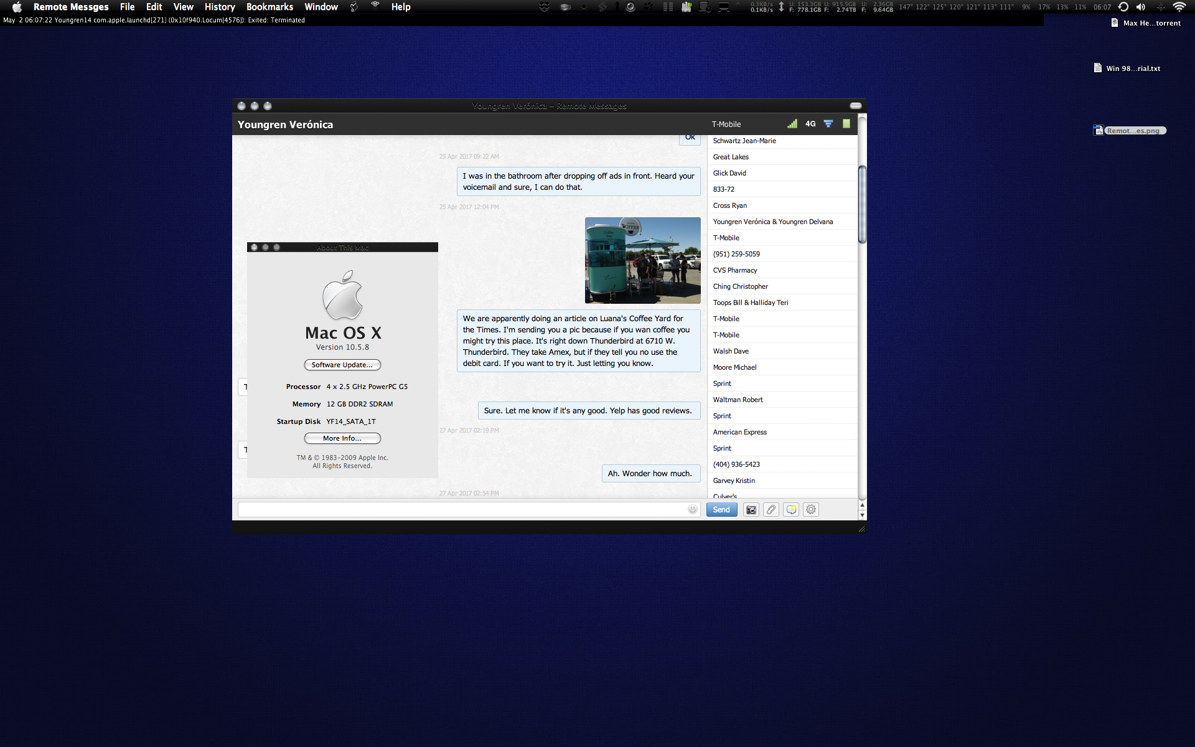Image resolution: width=1195 pixels, height=747 pixels.
Task: Select the 833-72 conversation
Action: (x=782, y=189)
